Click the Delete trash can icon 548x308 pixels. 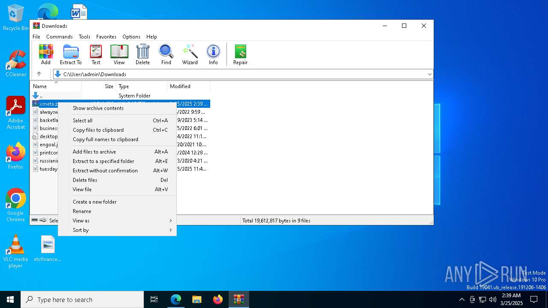tap(143, 54)
